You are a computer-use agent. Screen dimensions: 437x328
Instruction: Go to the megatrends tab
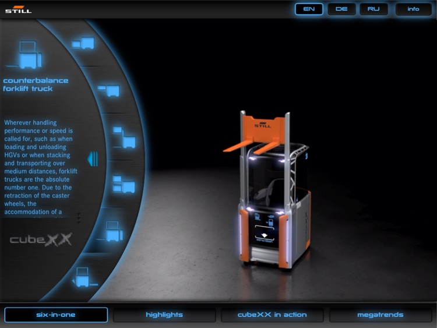380,315
